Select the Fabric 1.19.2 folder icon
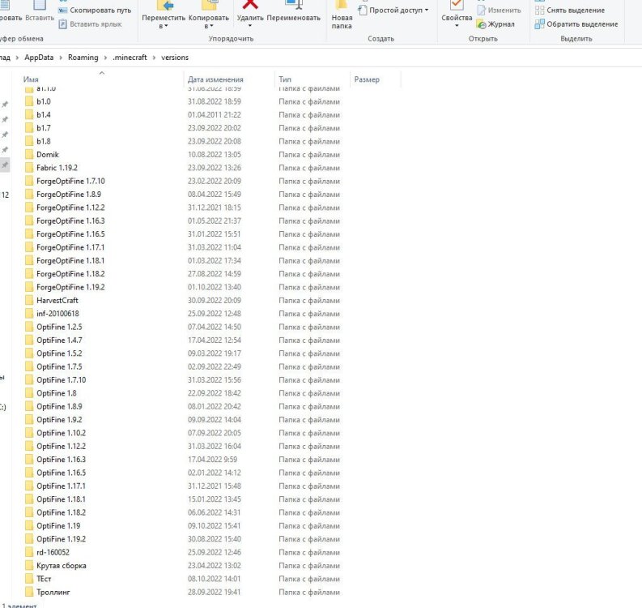The height and width of the screenshot is (608, 642). coord(29,168)
